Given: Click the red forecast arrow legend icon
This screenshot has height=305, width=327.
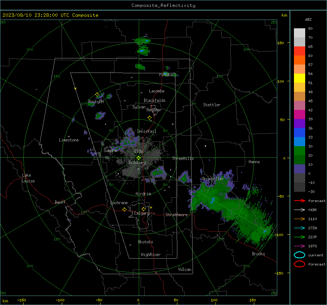Looking at the screenshot, I should point(299,201).
